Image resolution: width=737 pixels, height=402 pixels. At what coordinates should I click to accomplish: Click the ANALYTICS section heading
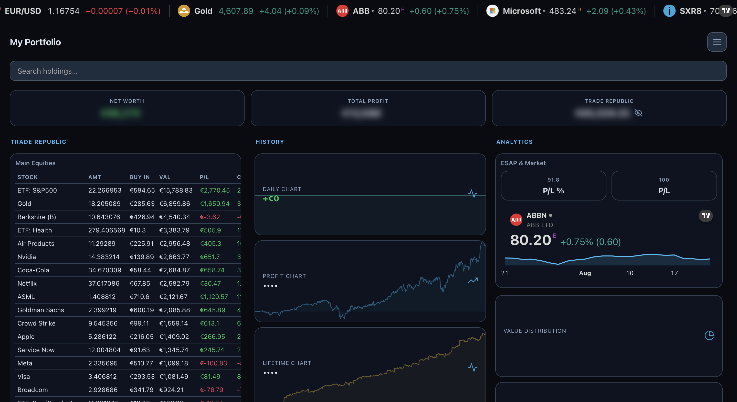click(x=514, y=142)
